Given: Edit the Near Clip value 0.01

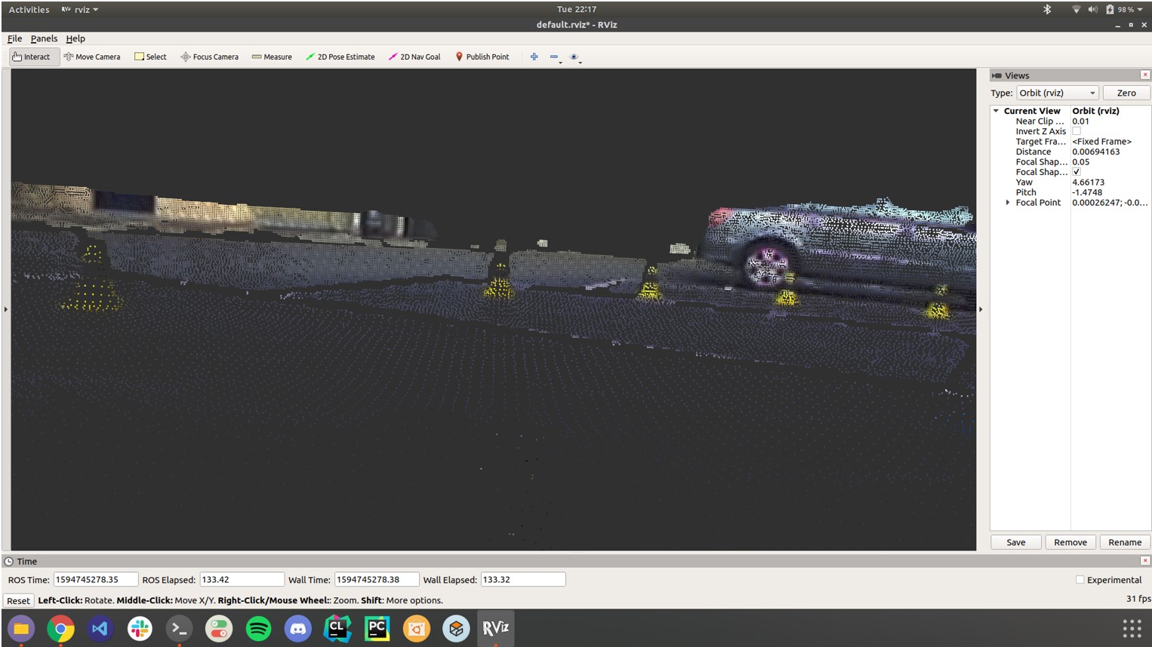Looking at the screenshot, I should click(1081, 121).
